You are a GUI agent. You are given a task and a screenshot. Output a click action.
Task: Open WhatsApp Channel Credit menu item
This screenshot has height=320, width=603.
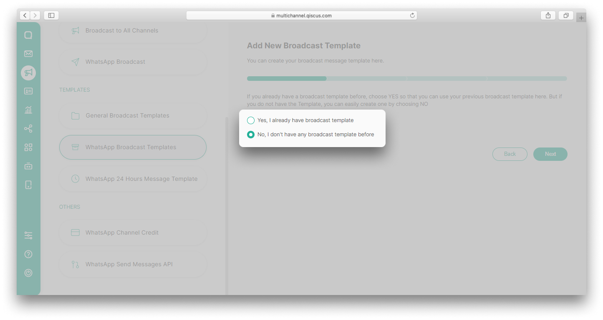pyautogui.click(x=133, y=232)
